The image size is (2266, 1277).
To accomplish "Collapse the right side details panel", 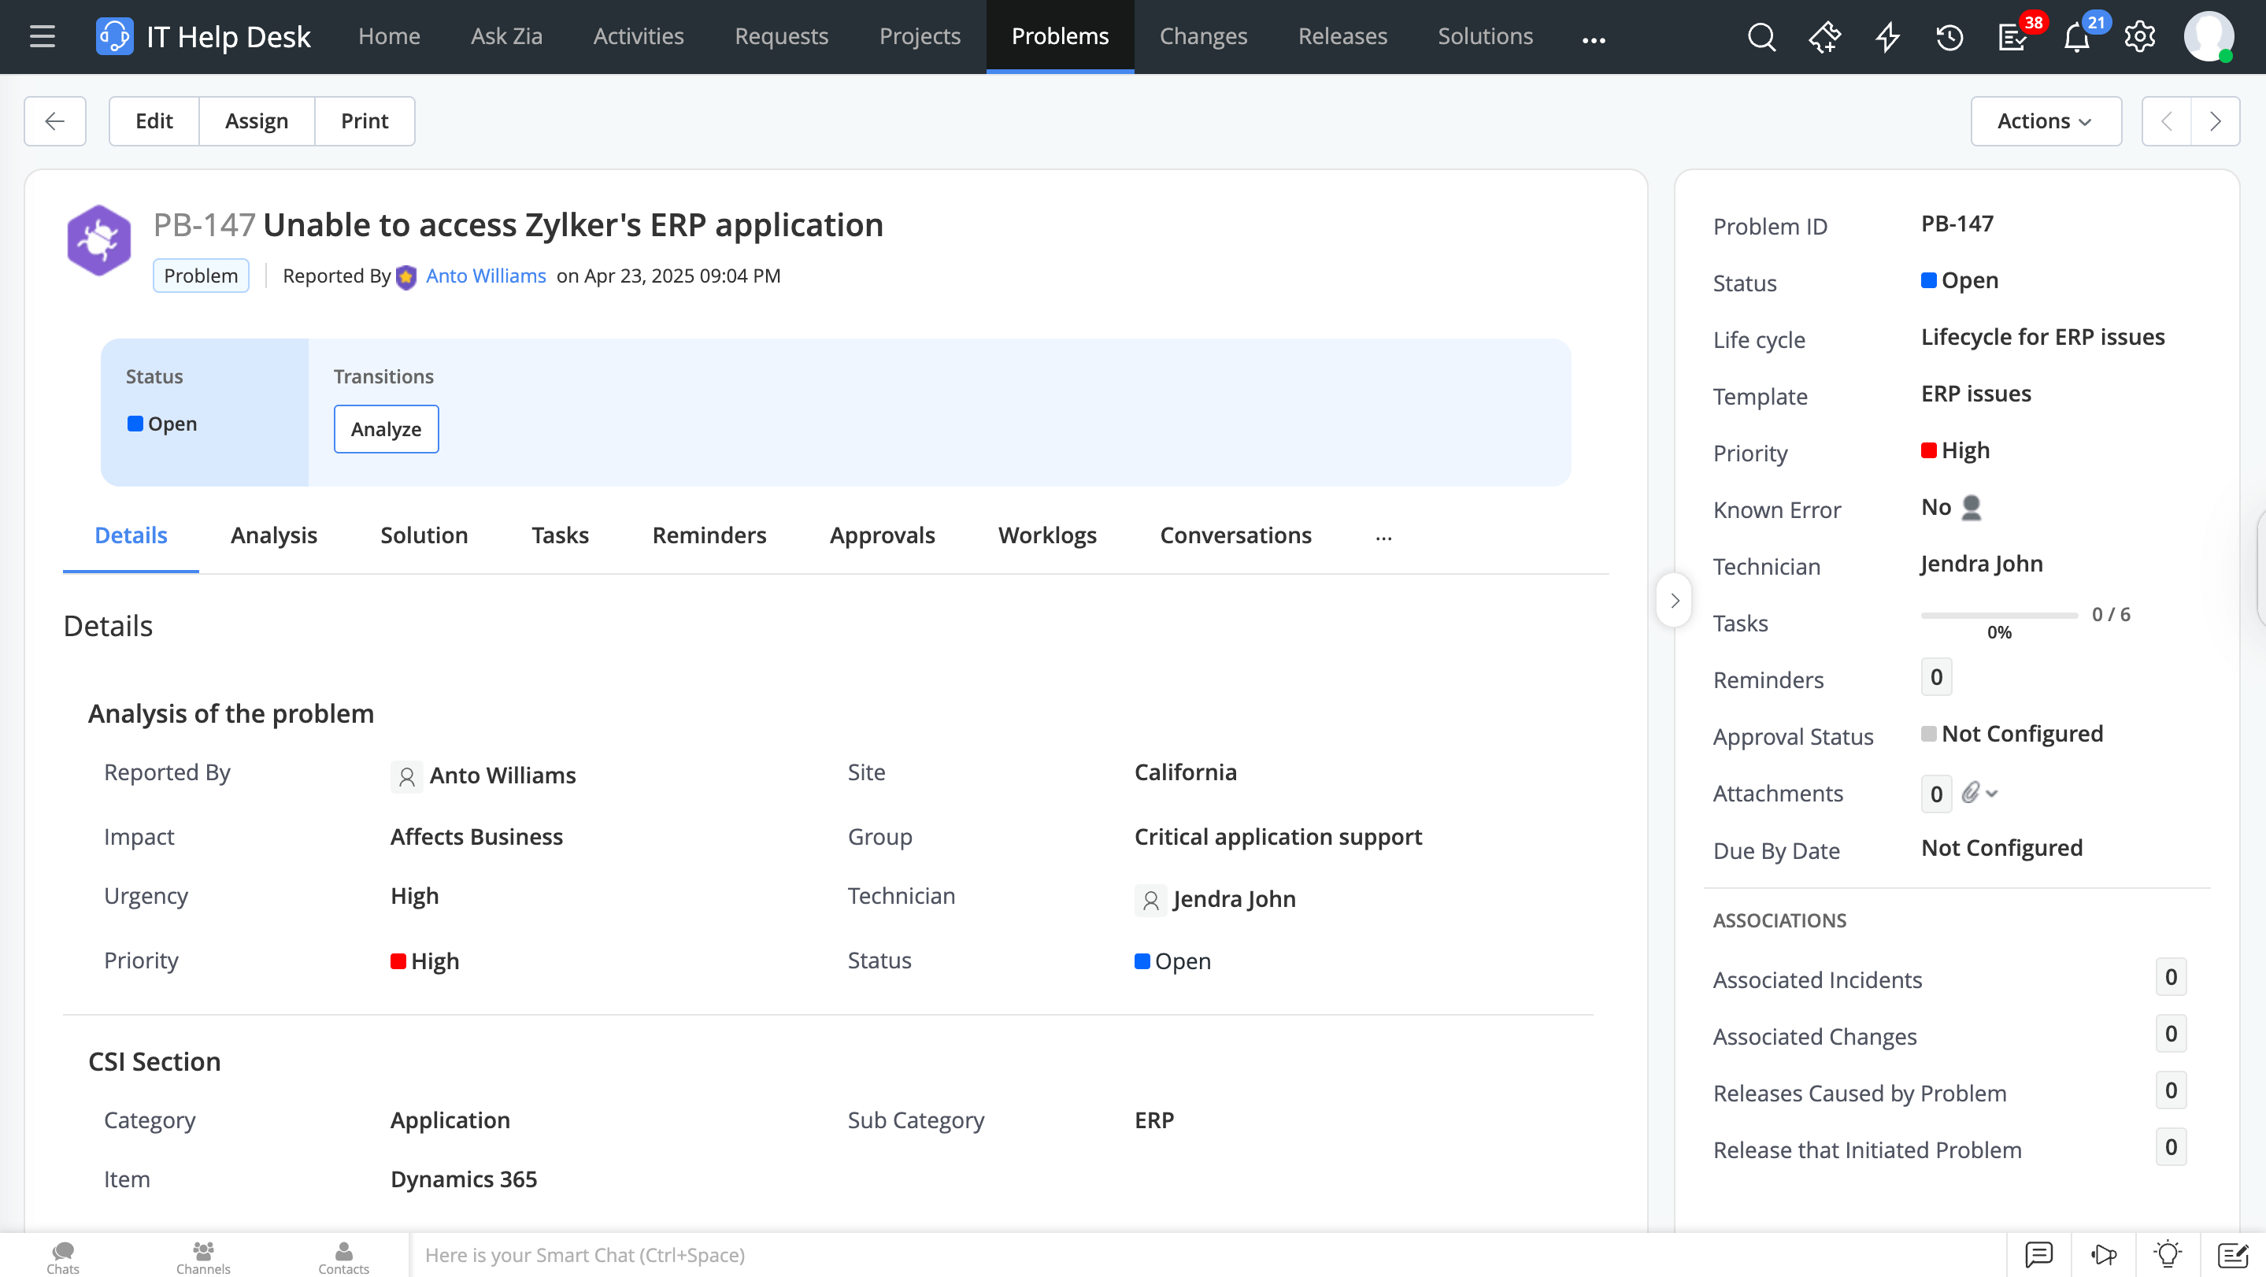I will (1674, 601).
